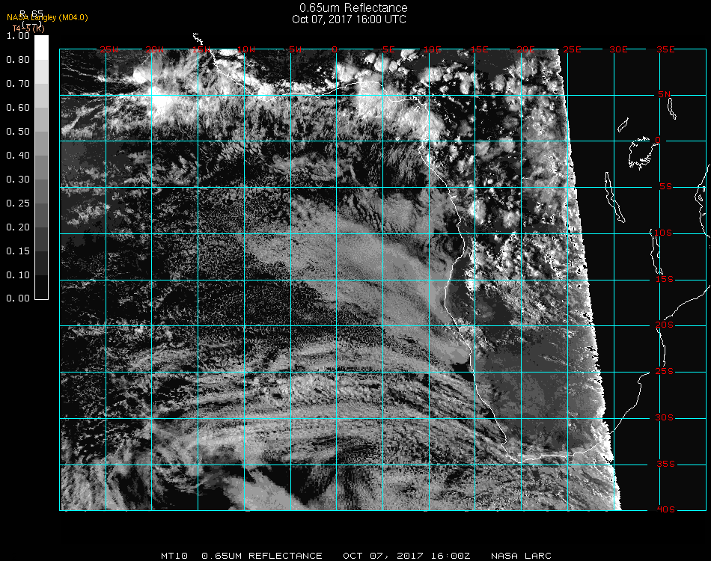
Task: Click the "MT10" footer text
Action: 174,556
